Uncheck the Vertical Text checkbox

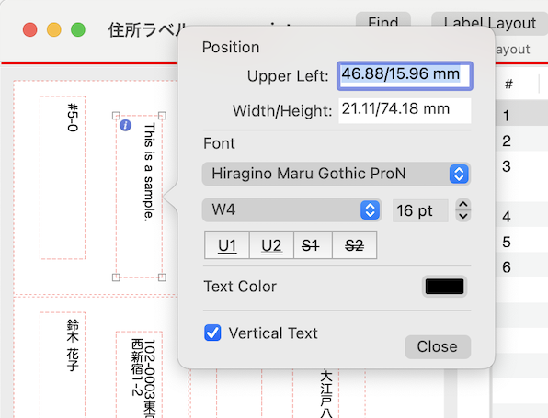[212, 333]
